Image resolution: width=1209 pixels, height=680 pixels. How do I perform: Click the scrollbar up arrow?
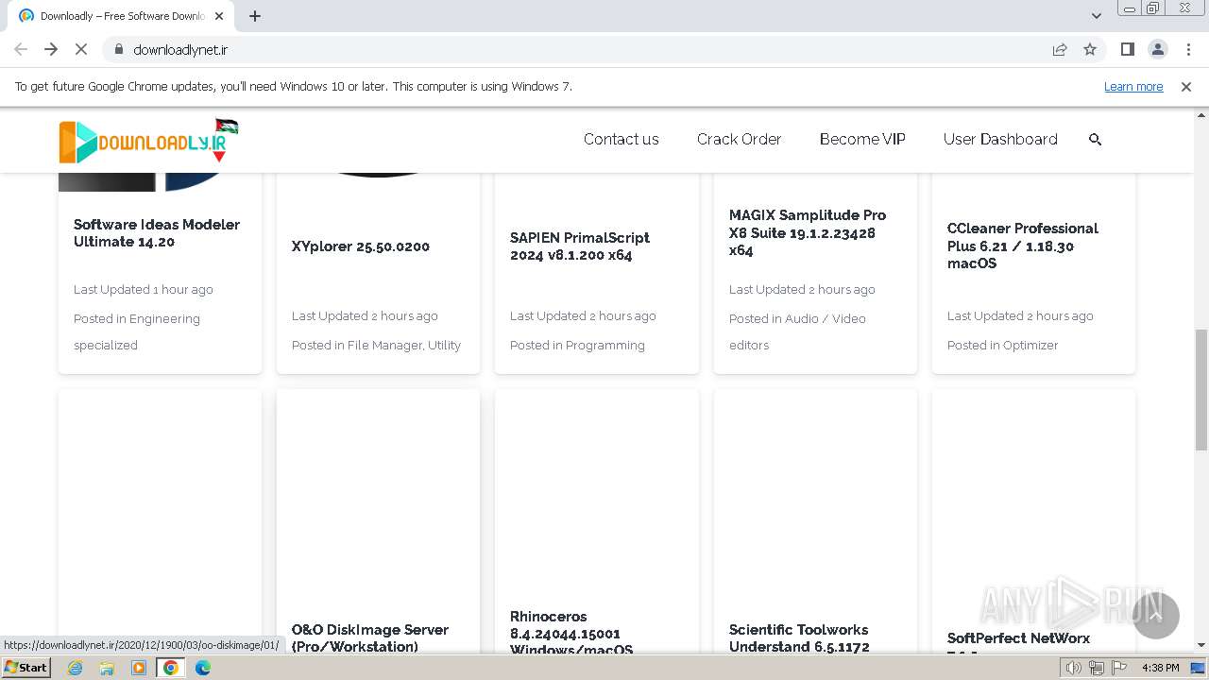pyautogui.click(x=1200, y=115)
